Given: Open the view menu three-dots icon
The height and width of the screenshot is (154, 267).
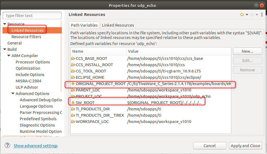Looking at the screenshot, I should coord(262,15).
